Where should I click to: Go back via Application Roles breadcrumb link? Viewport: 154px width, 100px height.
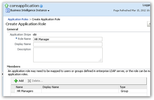click(x=18, y=19)
